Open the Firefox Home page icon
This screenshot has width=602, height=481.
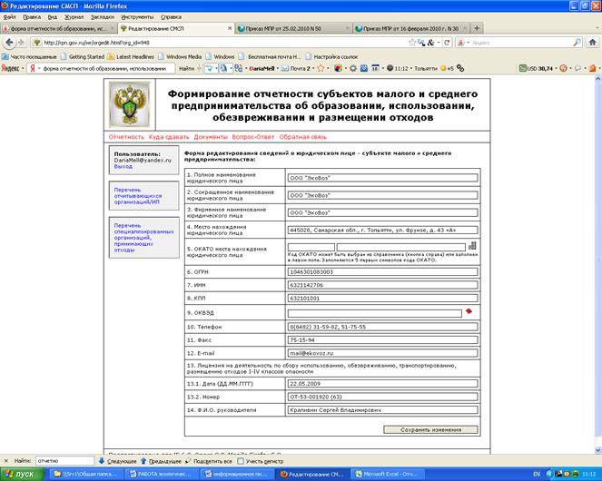click(x=592, y=43)
